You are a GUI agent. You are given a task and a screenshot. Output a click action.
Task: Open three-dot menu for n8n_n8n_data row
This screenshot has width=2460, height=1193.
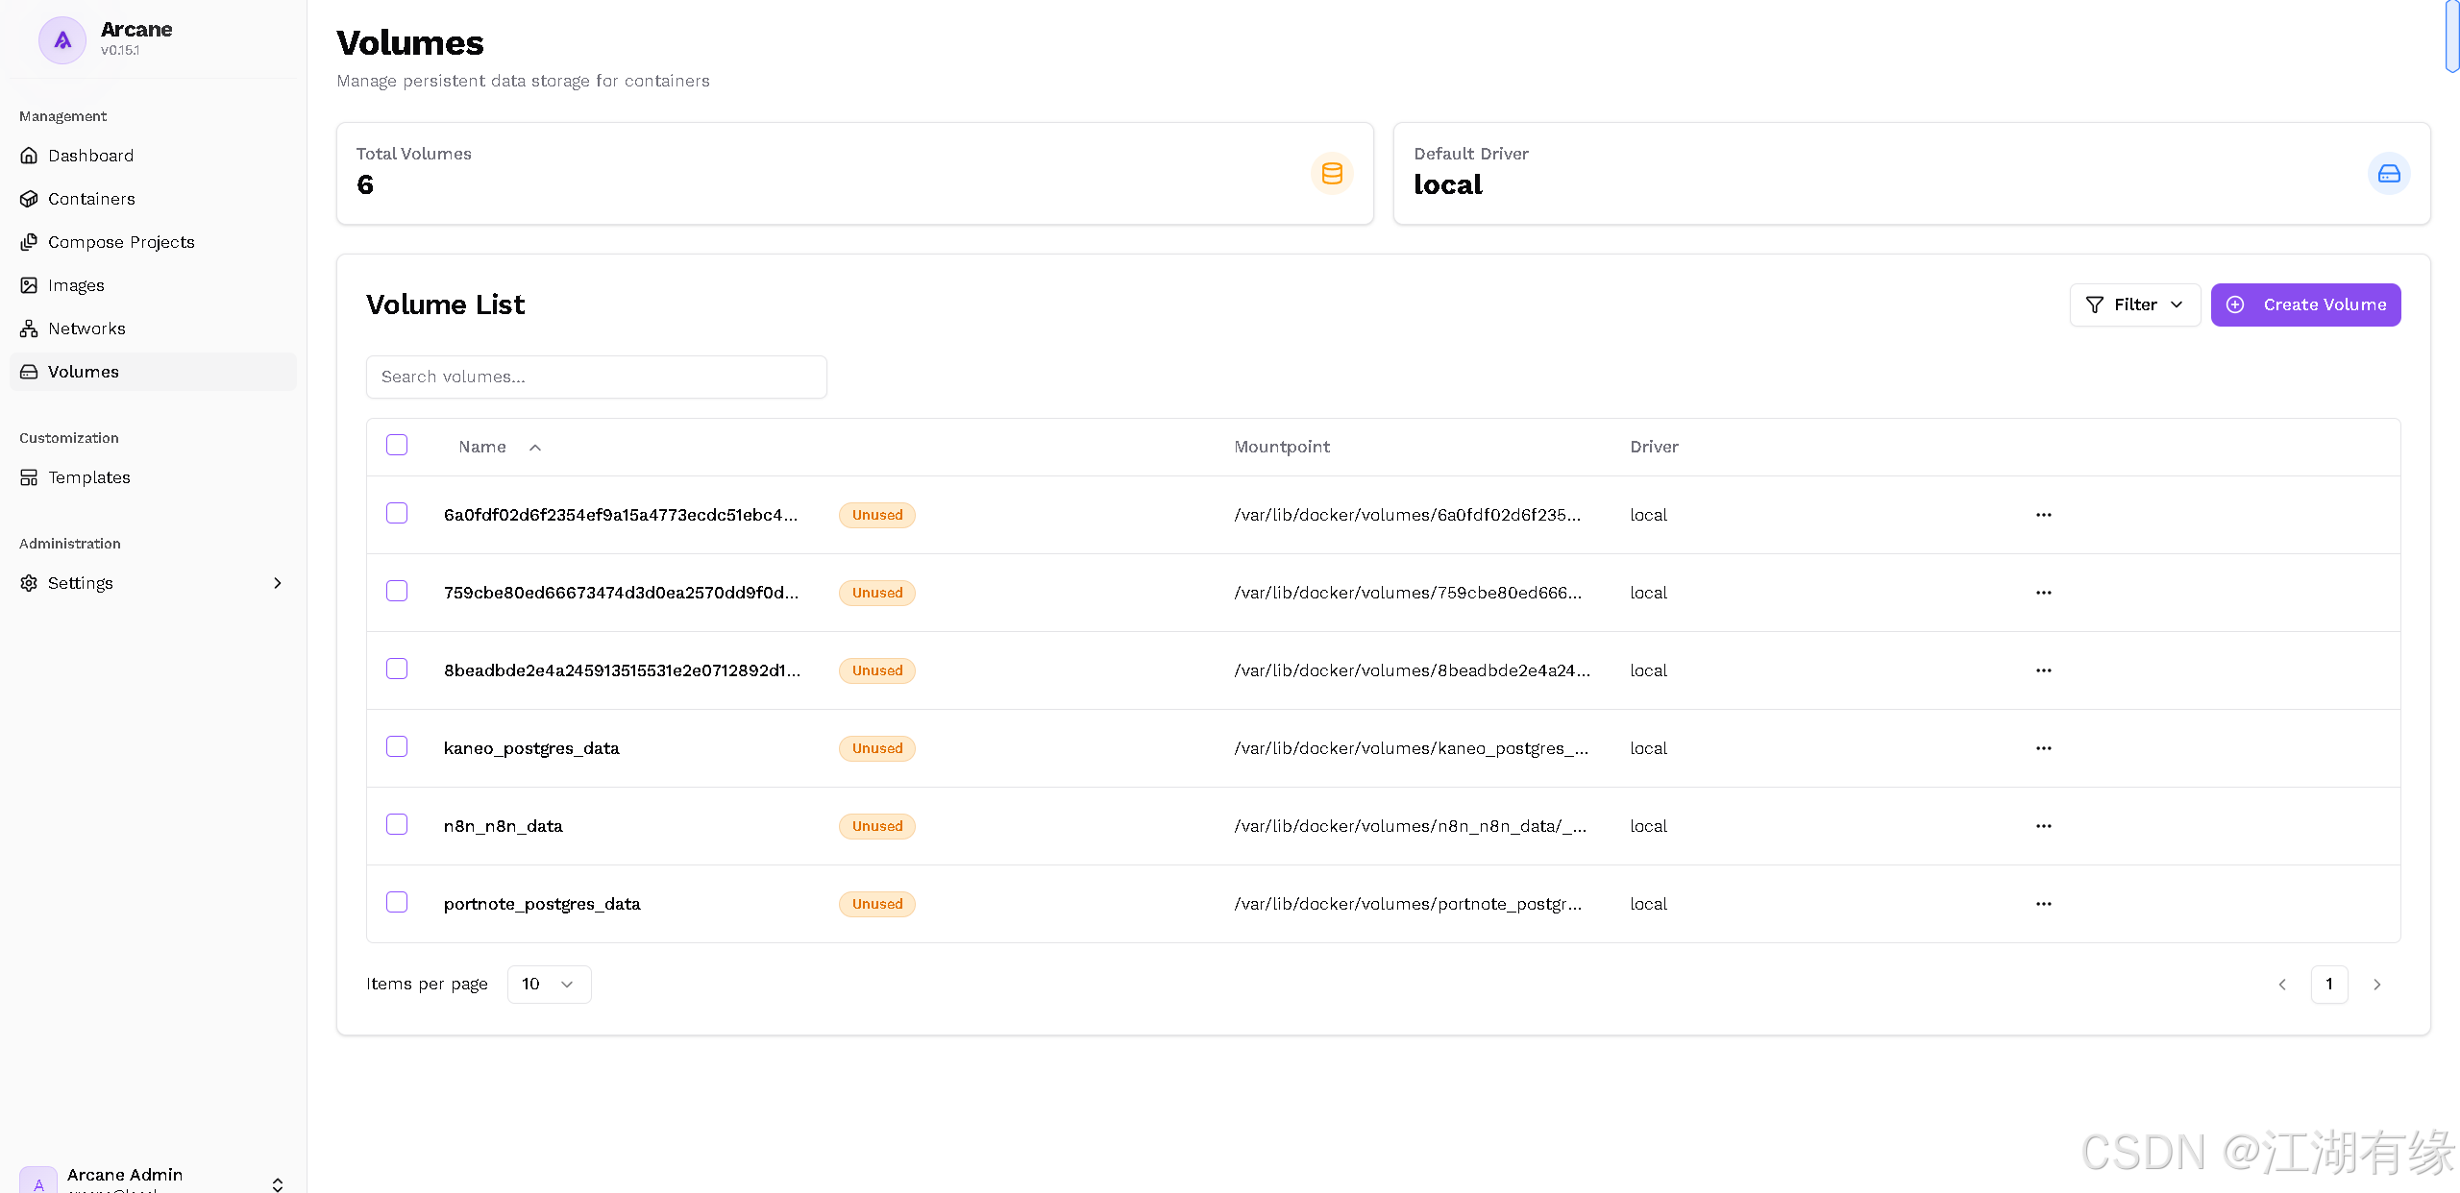(x=2043, y=826)
